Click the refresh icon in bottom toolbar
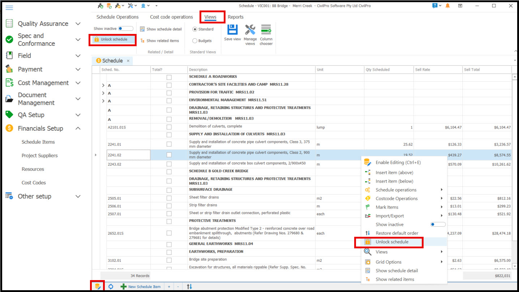The width and height of the screenshot is (519, 292). tap(111, 287)
